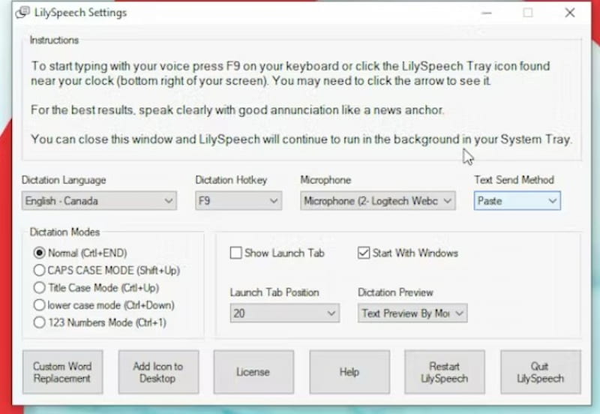
Task: Open the Microphone selection dropdown
Action: [378, 201]
